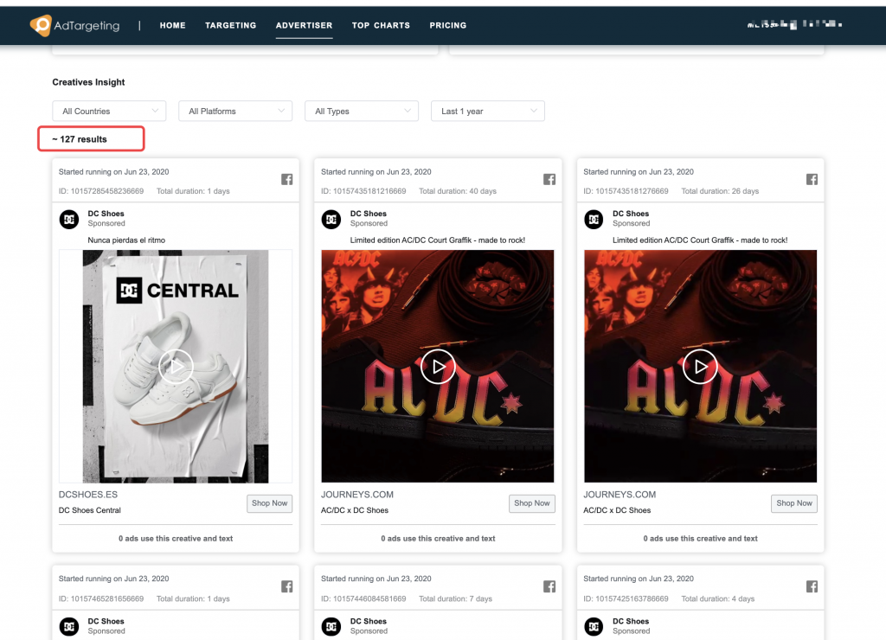Click ID 10157435181276669 text
The height and width of the screenshot is (640, 886).
point(626,191)
